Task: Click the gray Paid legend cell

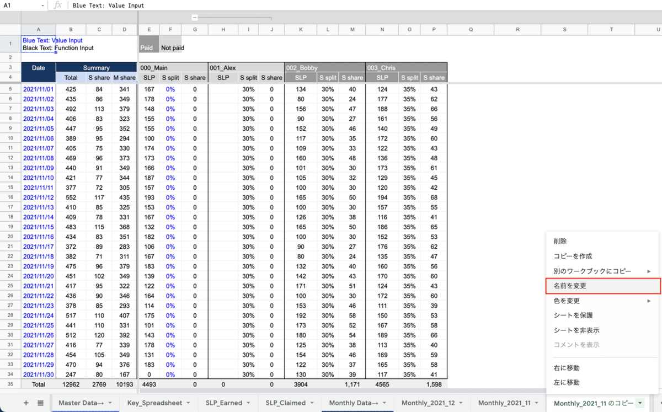Action: [x=149, y=44]
